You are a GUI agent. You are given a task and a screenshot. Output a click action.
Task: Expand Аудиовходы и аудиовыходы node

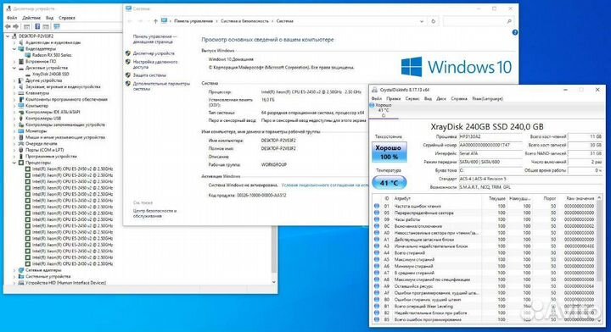pyautogui.click(x=14, y=42)
